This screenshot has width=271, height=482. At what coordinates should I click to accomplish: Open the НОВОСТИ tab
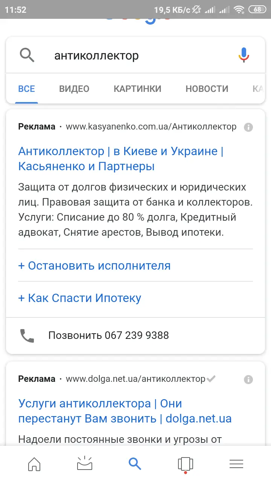(207, 89)
